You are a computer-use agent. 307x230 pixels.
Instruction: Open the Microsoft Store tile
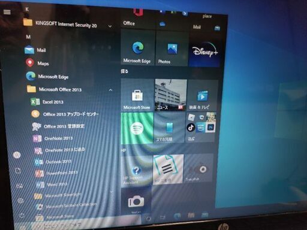[x=137, y=95]
